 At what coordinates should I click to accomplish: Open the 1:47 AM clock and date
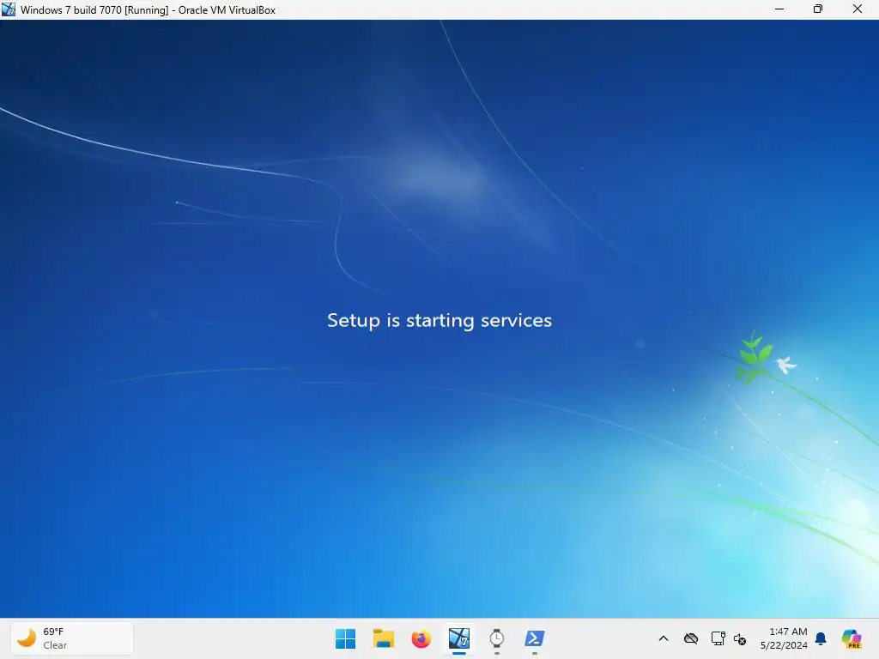coord(783,638)
